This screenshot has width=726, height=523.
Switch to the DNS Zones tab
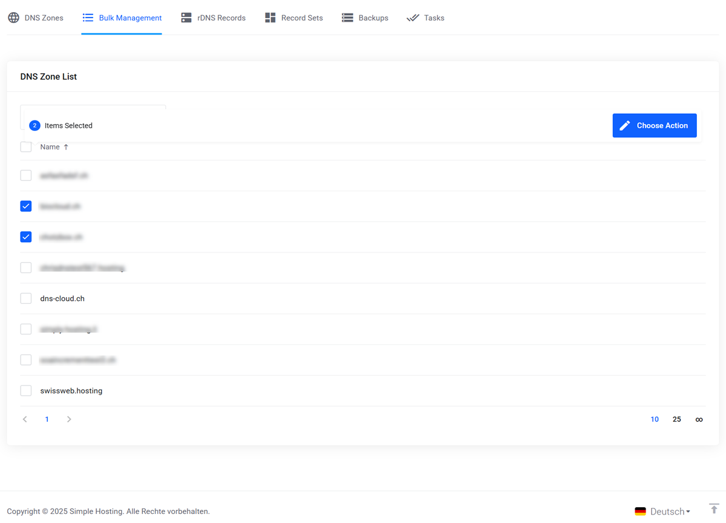(36, 18)
